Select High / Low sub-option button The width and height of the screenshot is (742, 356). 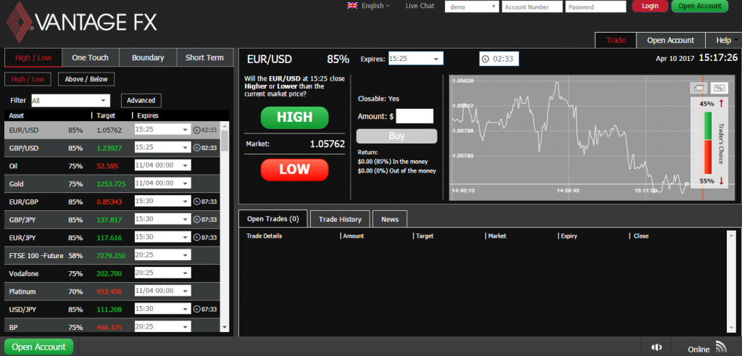click(x=28, y=79)
